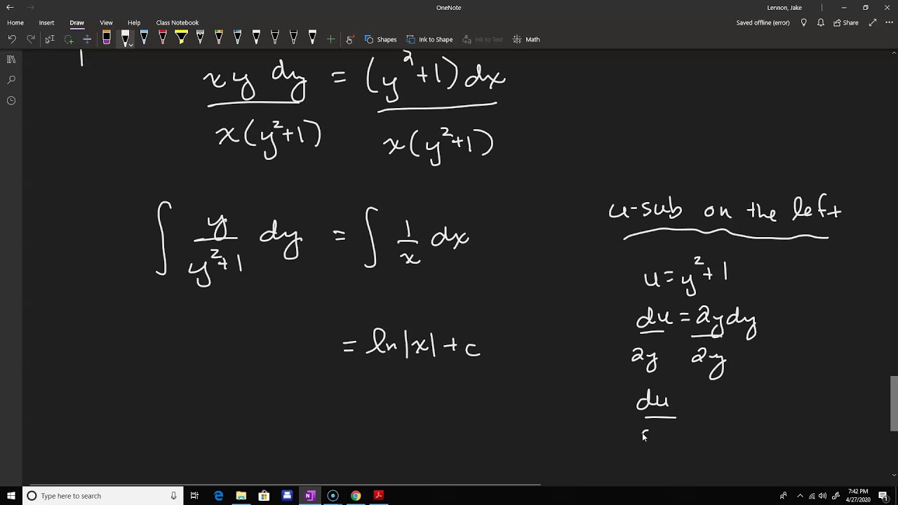Click Ink to Shape
This screenshot has height=505, width=898.
coord(429,39)
